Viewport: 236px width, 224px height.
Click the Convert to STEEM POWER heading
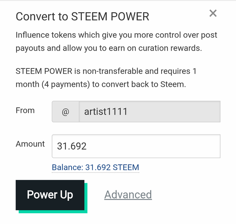[82, 16]
